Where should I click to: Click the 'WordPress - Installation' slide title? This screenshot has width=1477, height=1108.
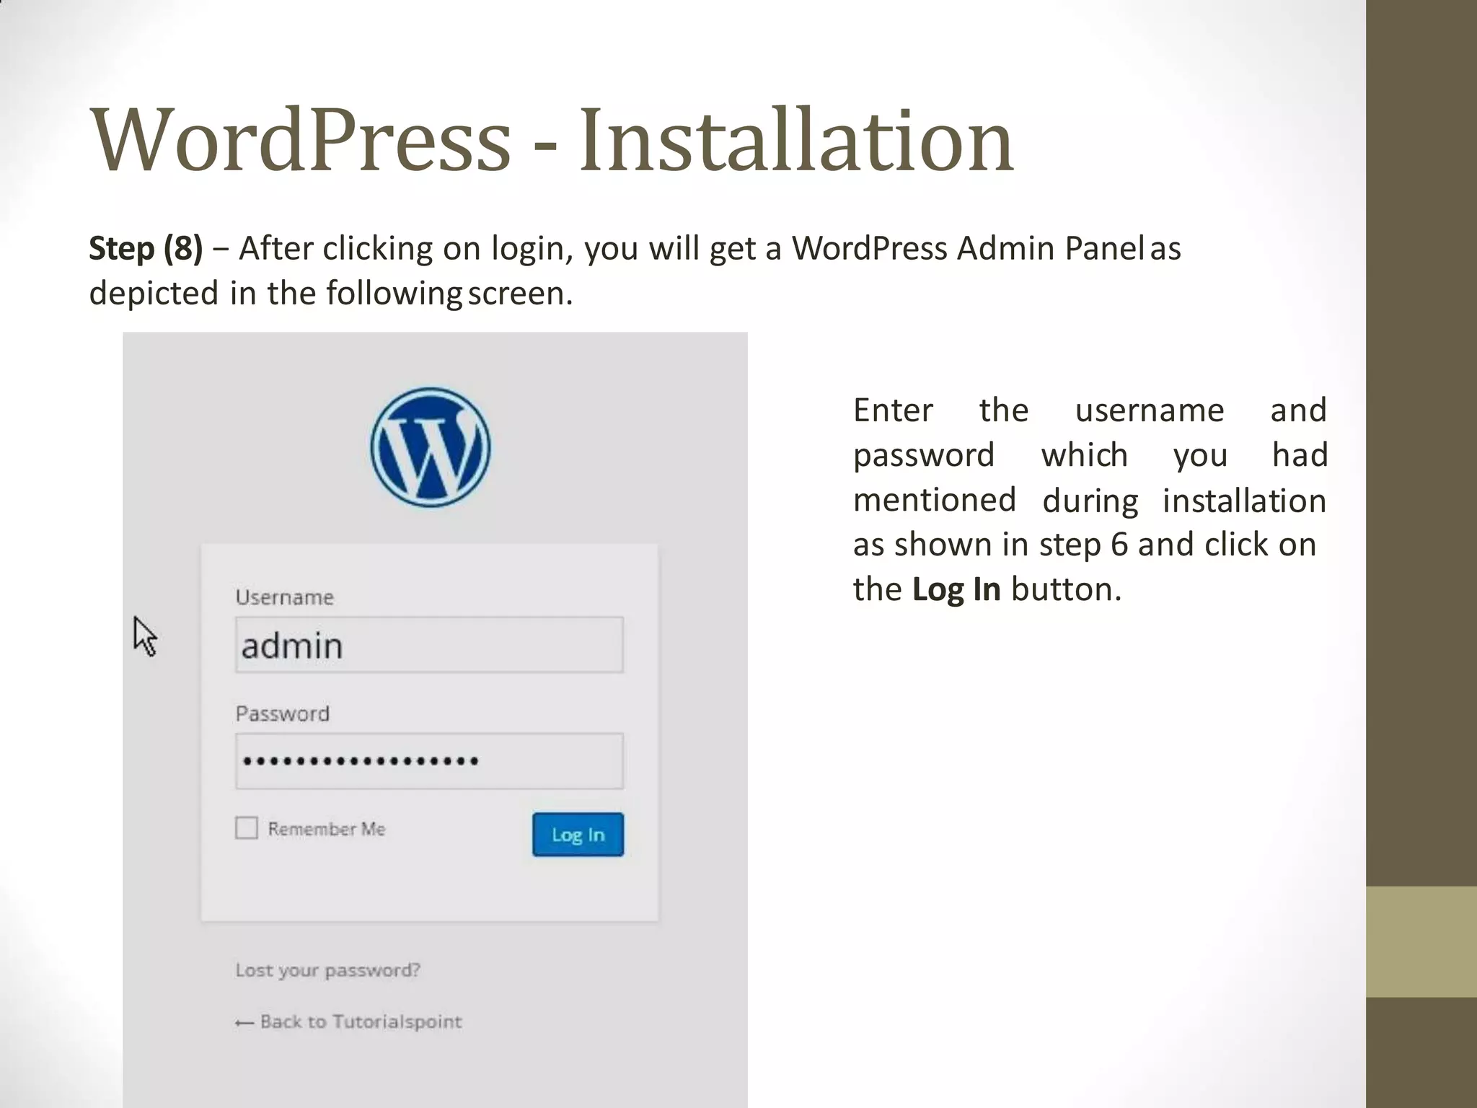point(552,139)
